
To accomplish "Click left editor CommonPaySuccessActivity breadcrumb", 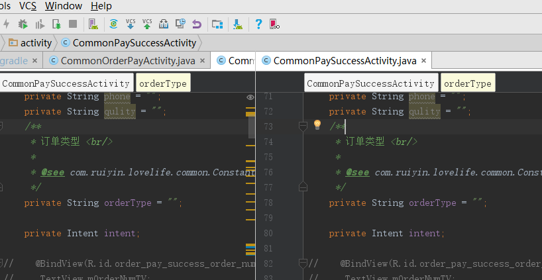I will [x=66, y=83].
